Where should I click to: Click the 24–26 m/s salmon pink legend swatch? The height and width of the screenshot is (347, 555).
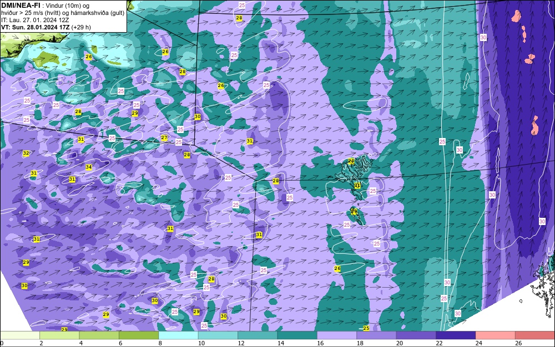click(496, 335)
